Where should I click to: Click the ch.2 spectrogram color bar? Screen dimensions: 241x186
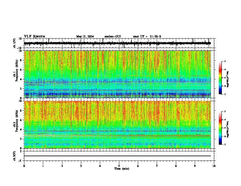pos(220,128)
